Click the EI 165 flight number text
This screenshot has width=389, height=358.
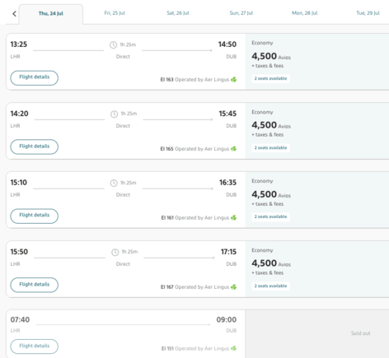click(166, 149)
